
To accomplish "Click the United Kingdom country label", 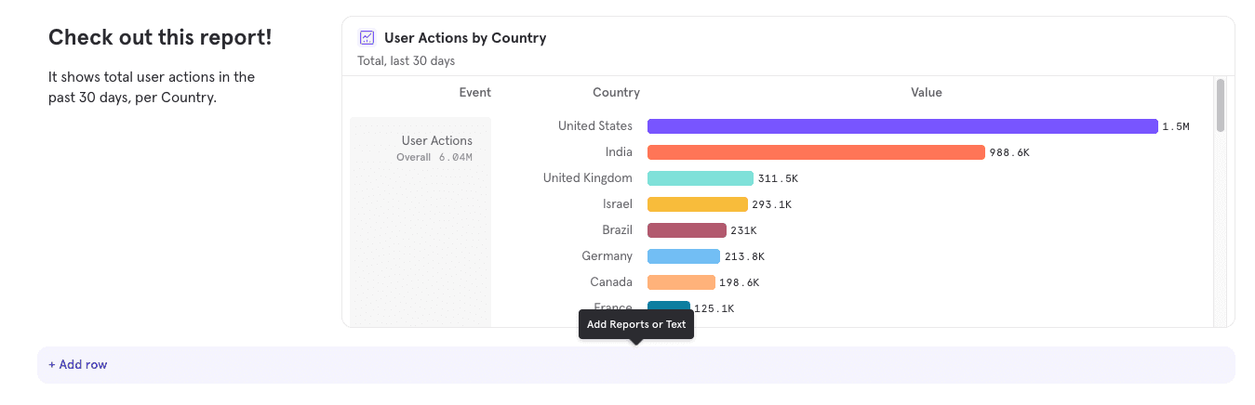I will click(587, 178).
